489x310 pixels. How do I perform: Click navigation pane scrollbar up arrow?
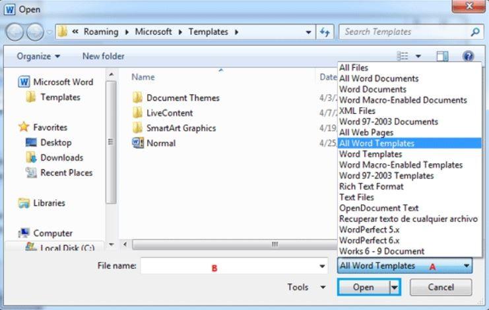pyautogui.click(x=112, y=74)
